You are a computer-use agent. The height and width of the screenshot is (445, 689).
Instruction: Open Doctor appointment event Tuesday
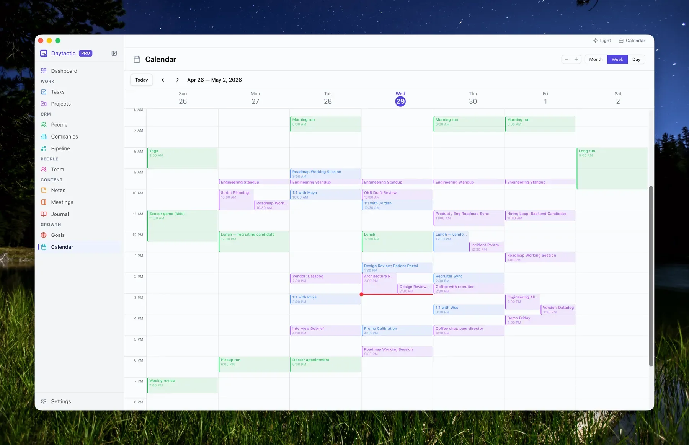tap(325, 364)
